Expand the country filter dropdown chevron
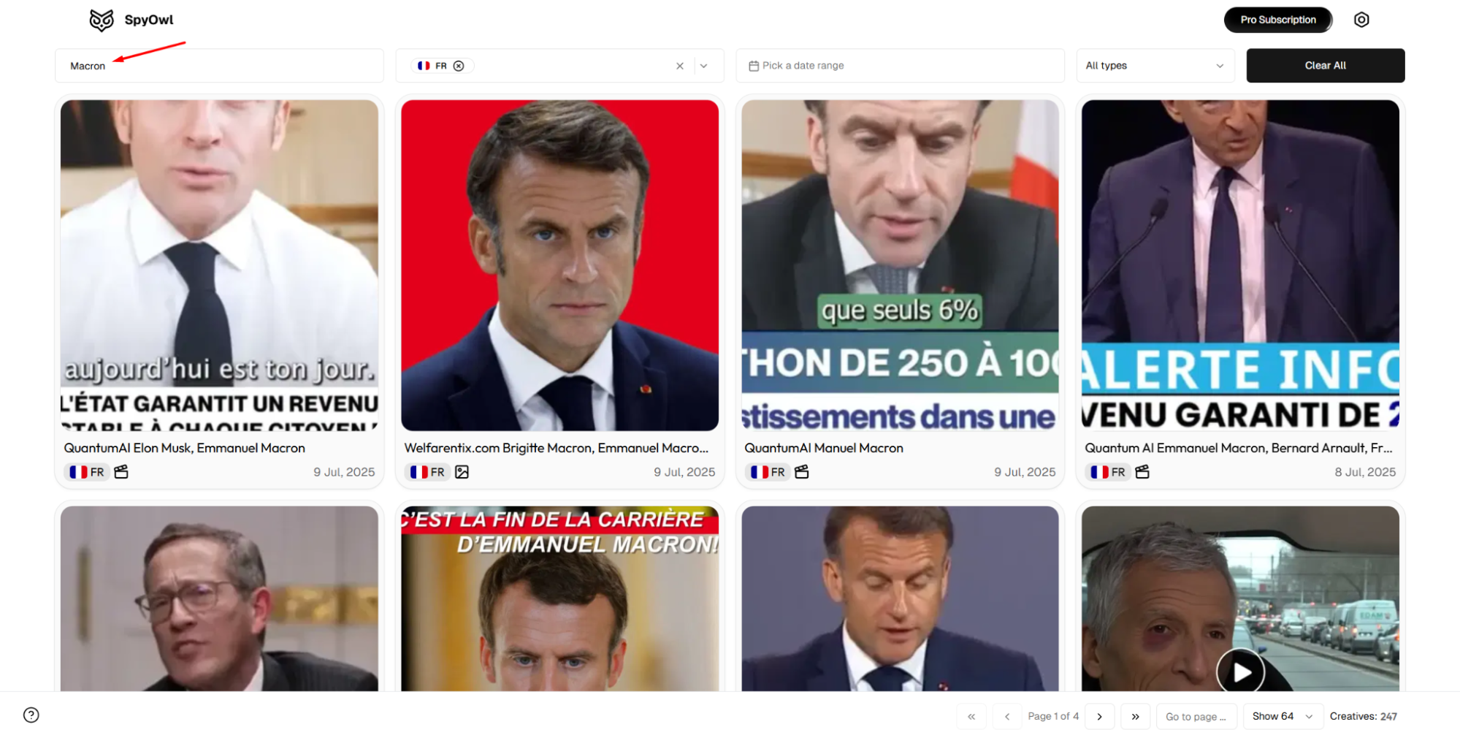The image size is (1460, 738). click(704, 66)
